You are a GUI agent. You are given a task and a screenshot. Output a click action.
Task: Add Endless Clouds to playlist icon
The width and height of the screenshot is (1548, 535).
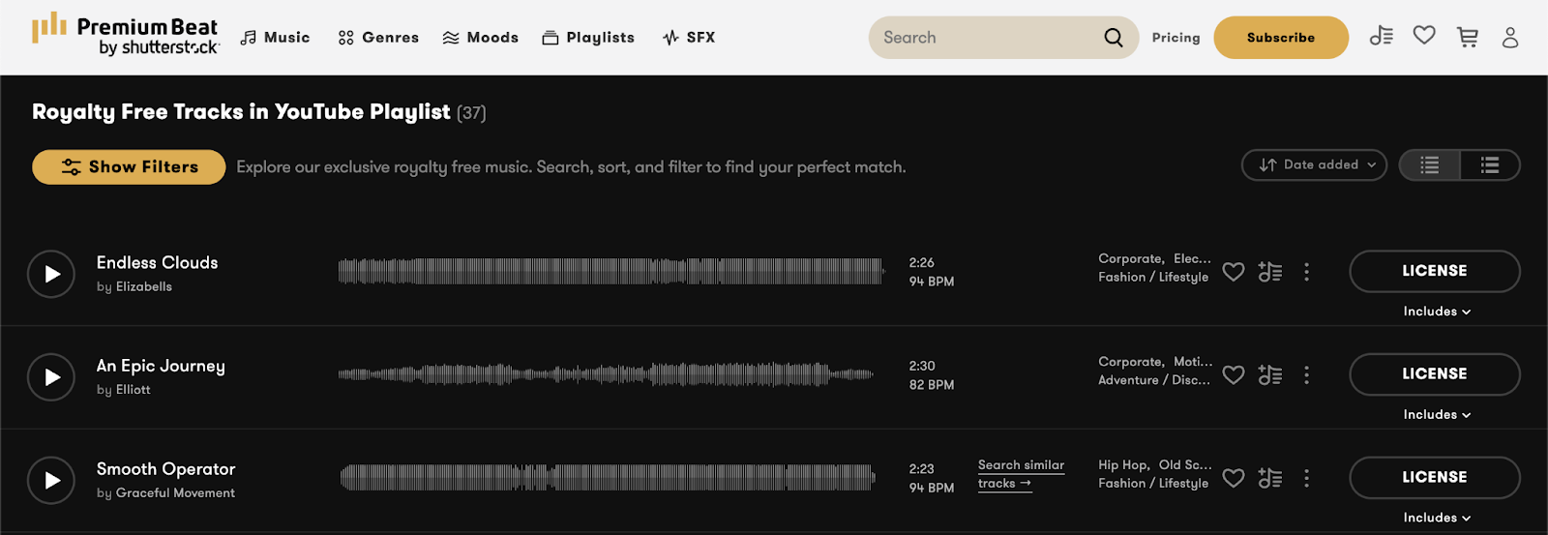pos(1270,272)
